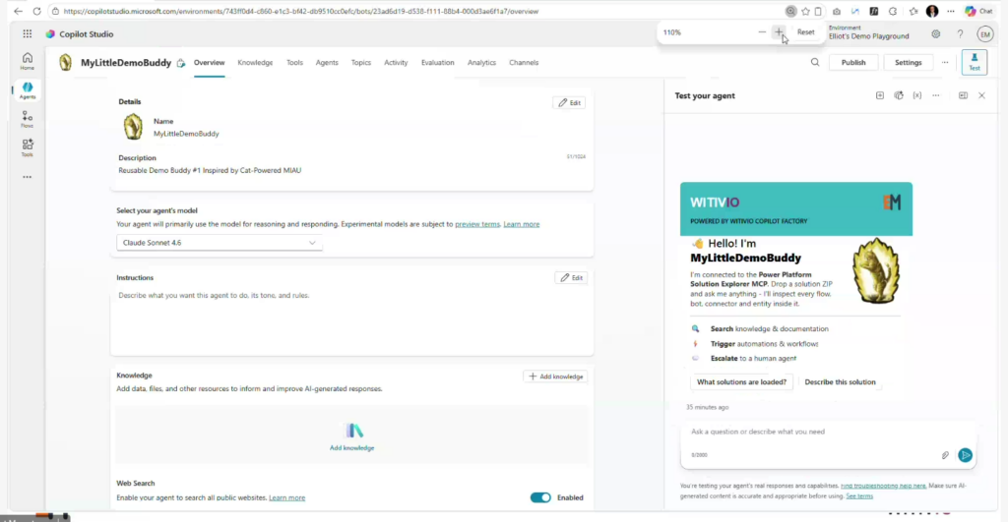1008x522 pixels.
Task: Click the Publish button
Action: 853,62
